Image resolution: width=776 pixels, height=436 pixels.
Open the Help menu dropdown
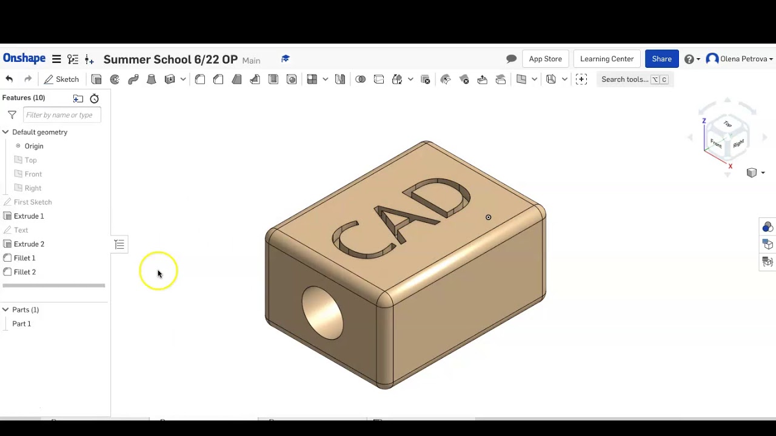click(x=692, y=59)
